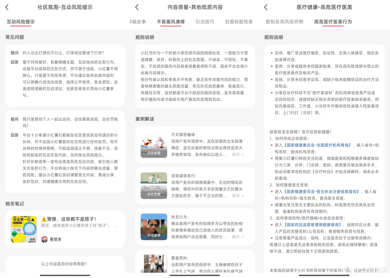Tap the 违背道德言行 case title

coord(184,176)
